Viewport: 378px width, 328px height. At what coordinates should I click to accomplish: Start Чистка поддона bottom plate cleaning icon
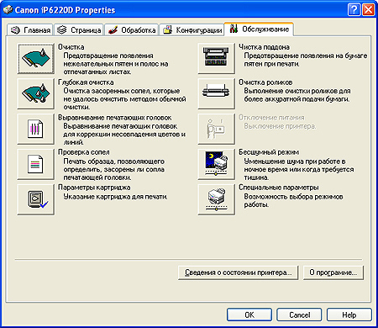coord(217,59)
